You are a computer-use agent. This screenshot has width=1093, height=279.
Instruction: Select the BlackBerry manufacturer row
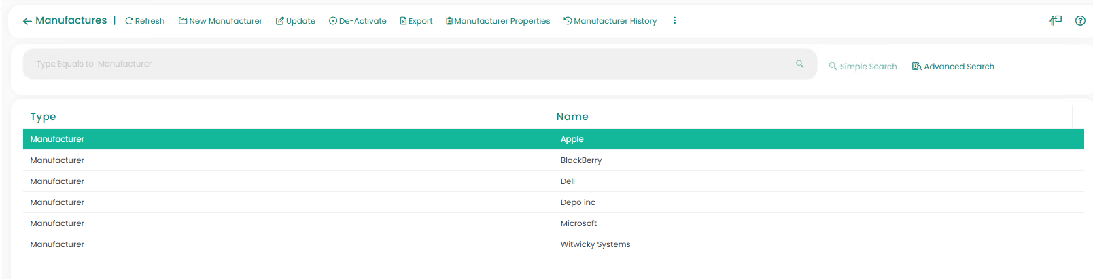point(580,160)
